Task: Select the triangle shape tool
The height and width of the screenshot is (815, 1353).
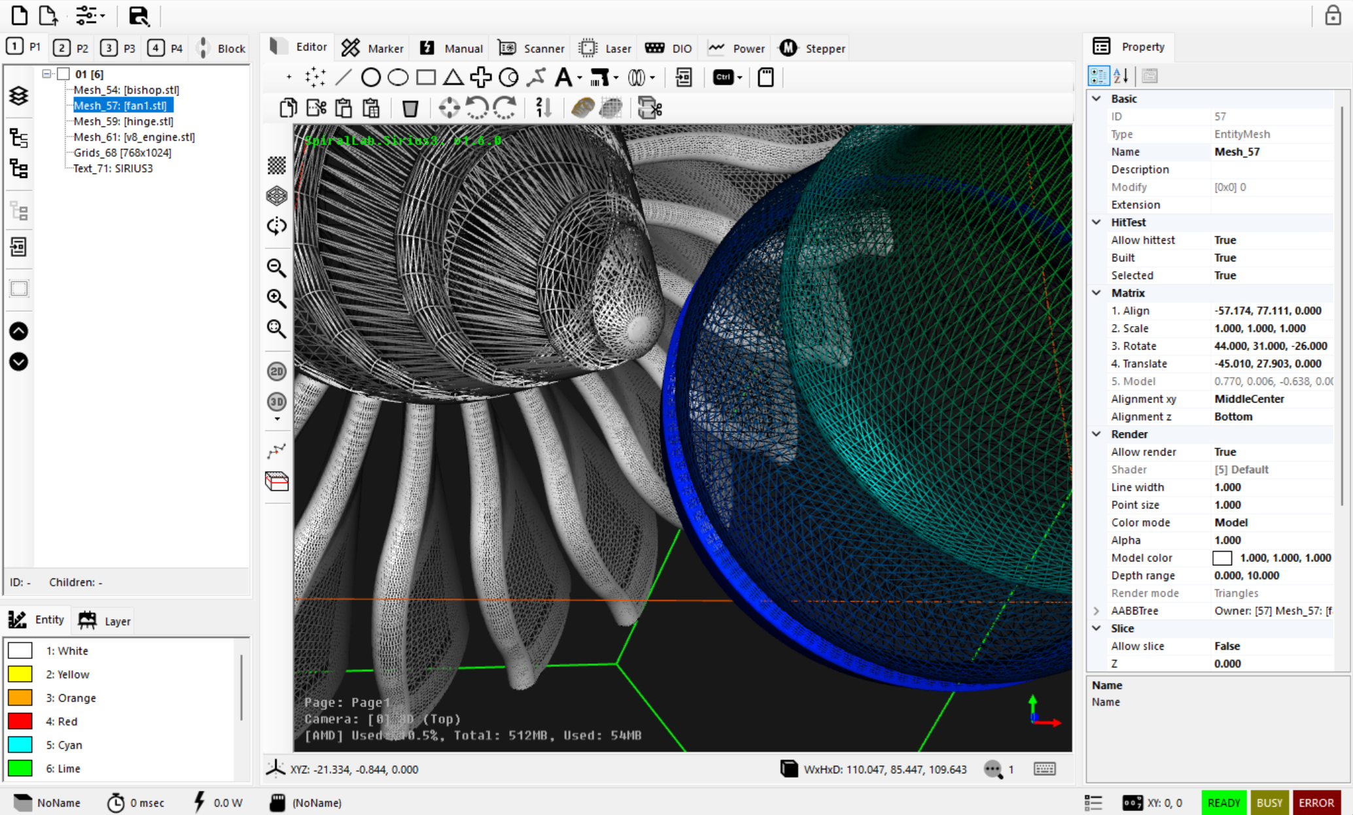Action: point(453,78)
